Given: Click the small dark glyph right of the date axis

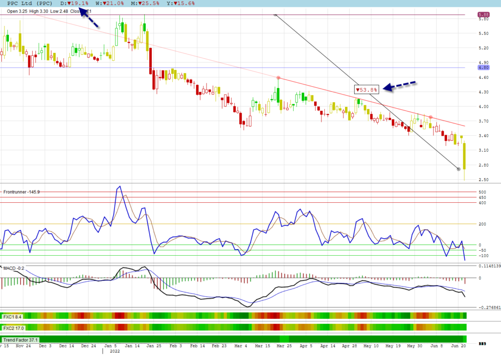Looking at the screenshot, I should 482,344.
